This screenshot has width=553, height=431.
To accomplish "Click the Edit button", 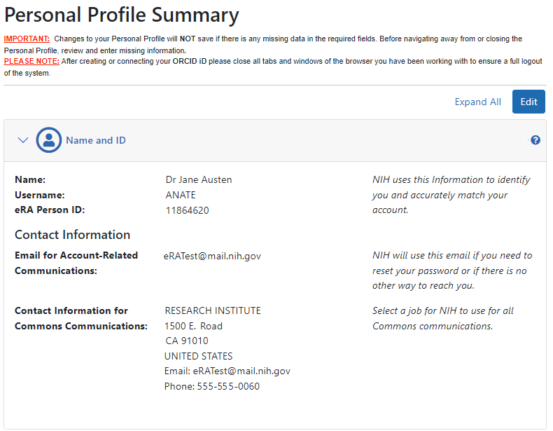I will [528, 102].
